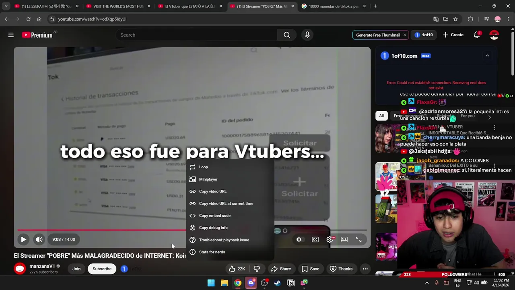Viewport: 515px width, 290px height.
Task: Open Chrome extensions puzzle icon
Action: 470,19
